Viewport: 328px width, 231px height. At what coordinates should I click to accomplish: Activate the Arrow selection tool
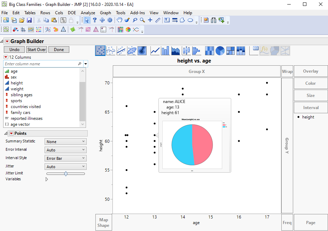coord(86,20)
